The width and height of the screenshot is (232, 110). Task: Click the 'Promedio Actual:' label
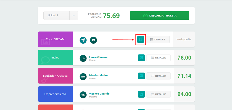[95, 15]
